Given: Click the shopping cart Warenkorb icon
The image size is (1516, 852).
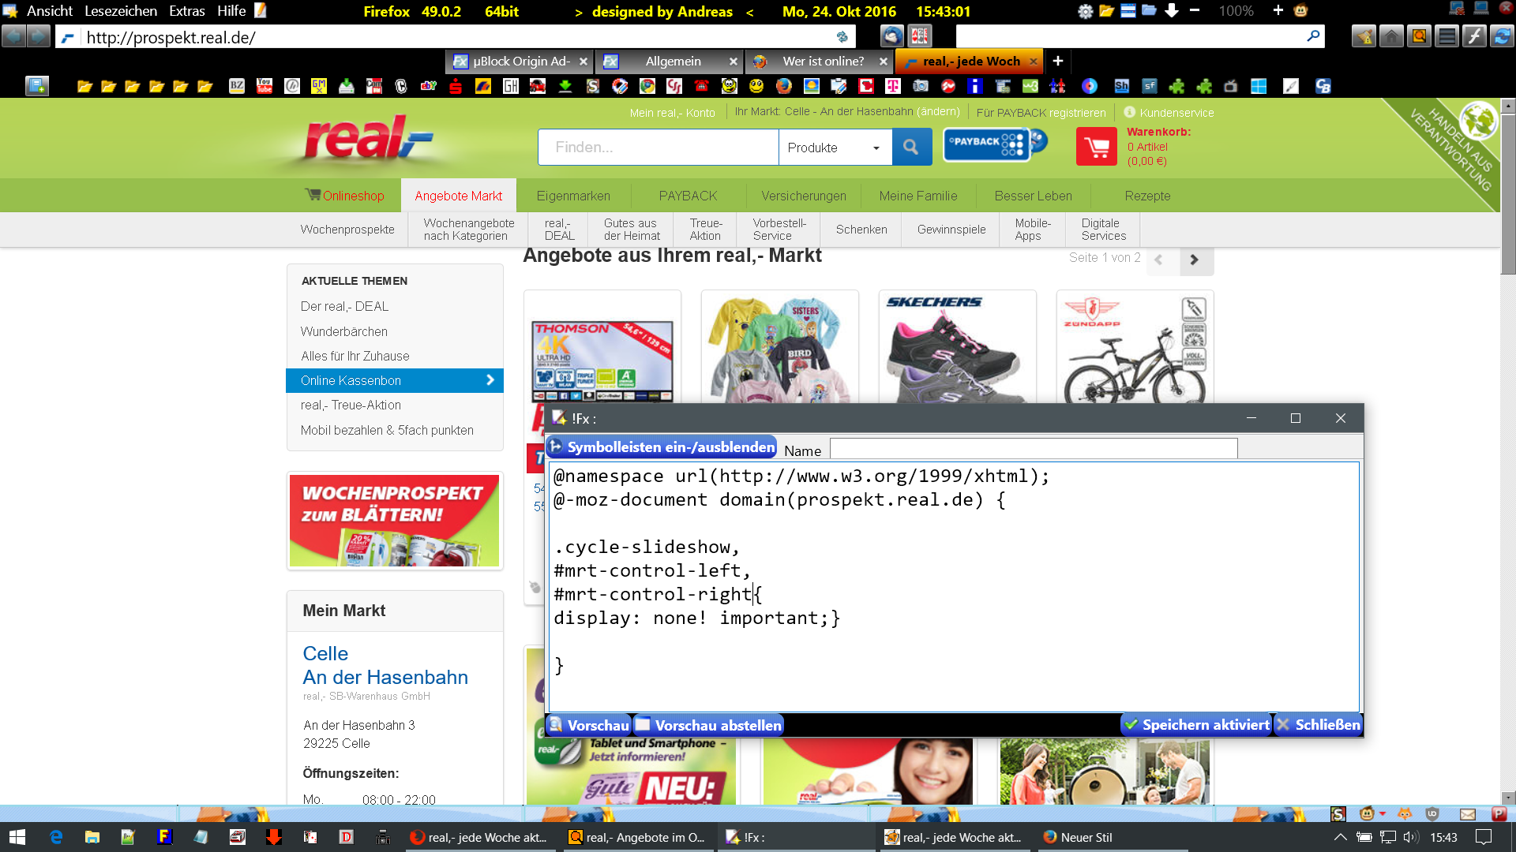Looking at the screenshot, I should coord(1096,147).
